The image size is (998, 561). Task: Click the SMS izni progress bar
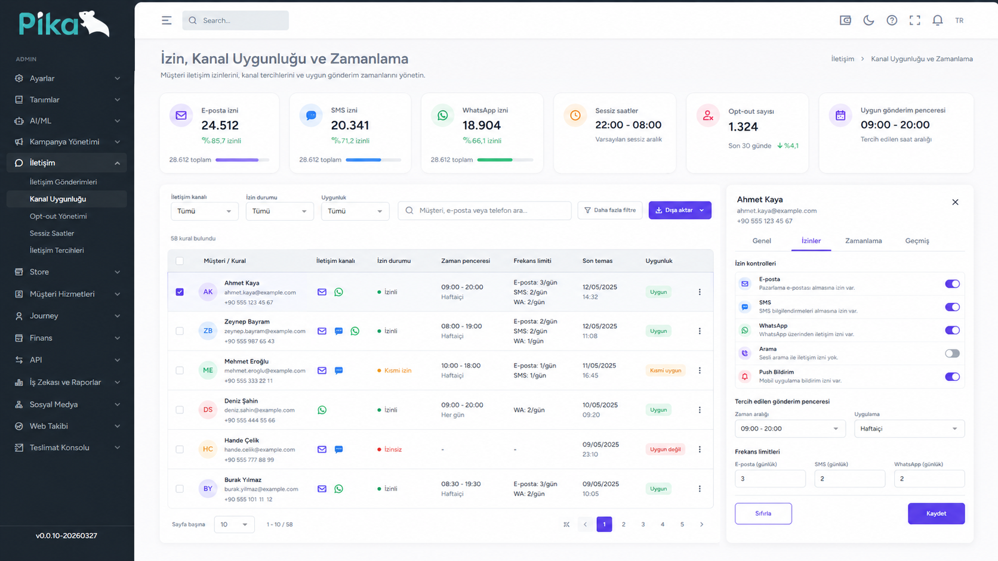pyautogui.click(x=373, y=160)
